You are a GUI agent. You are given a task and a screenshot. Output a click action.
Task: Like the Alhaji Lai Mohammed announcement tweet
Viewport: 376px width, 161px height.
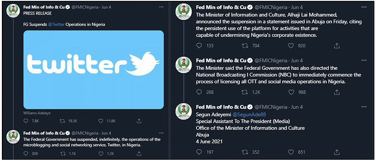click(291, 46)
